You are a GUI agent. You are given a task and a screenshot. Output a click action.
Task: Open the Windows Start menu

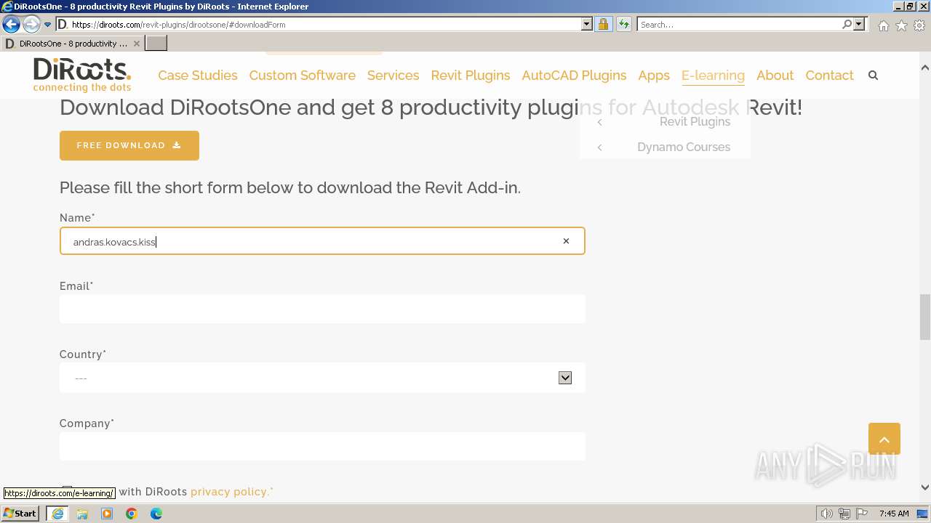click(x=21, y=514)
